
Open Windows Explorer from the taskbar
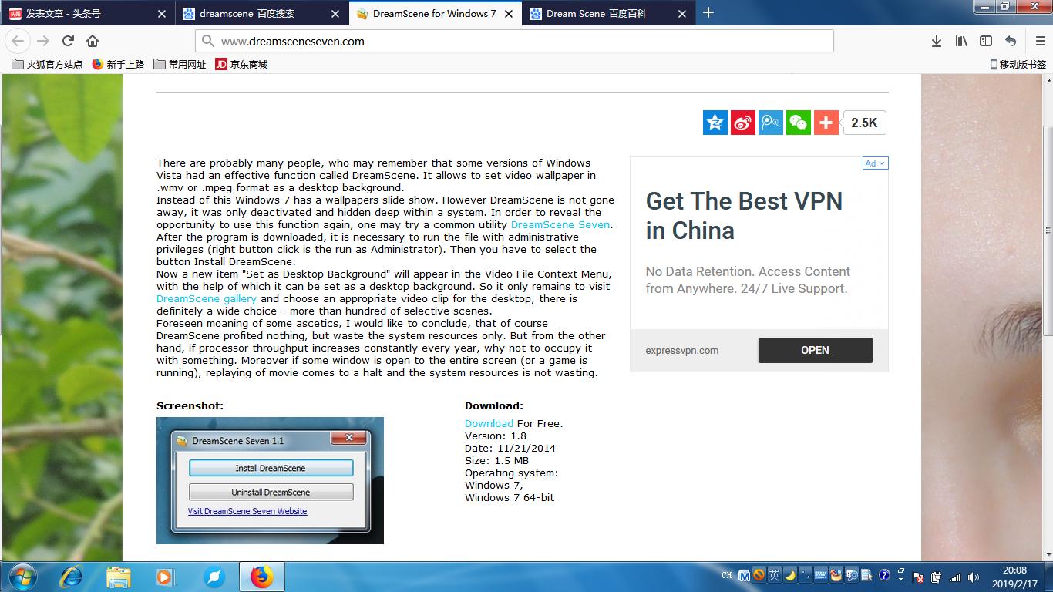click(x=119, y=577)
